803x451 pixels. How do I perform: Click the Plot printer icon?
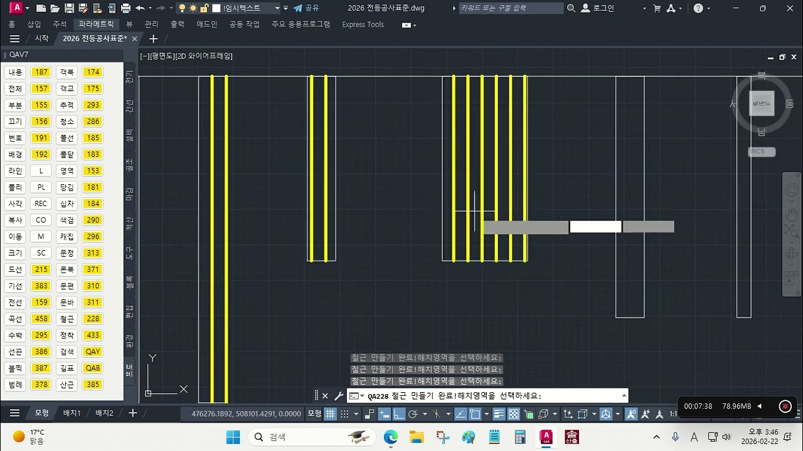[125, 9]
